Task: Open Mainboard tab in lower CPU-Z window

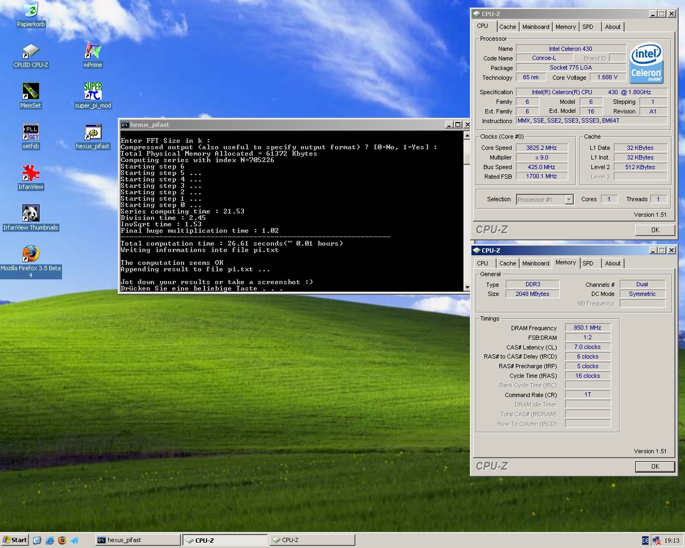Action: tap(536, 263)
